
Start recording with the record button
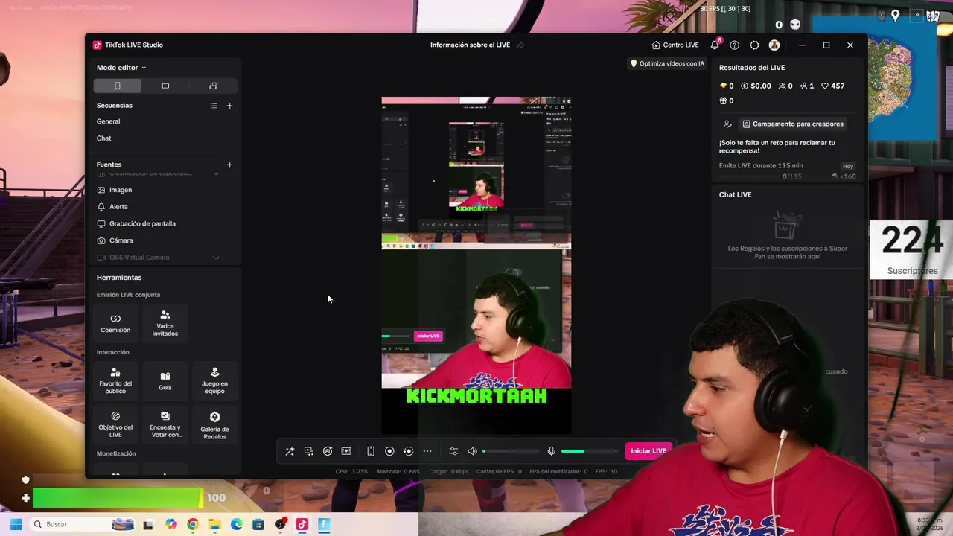coord(389,451)
